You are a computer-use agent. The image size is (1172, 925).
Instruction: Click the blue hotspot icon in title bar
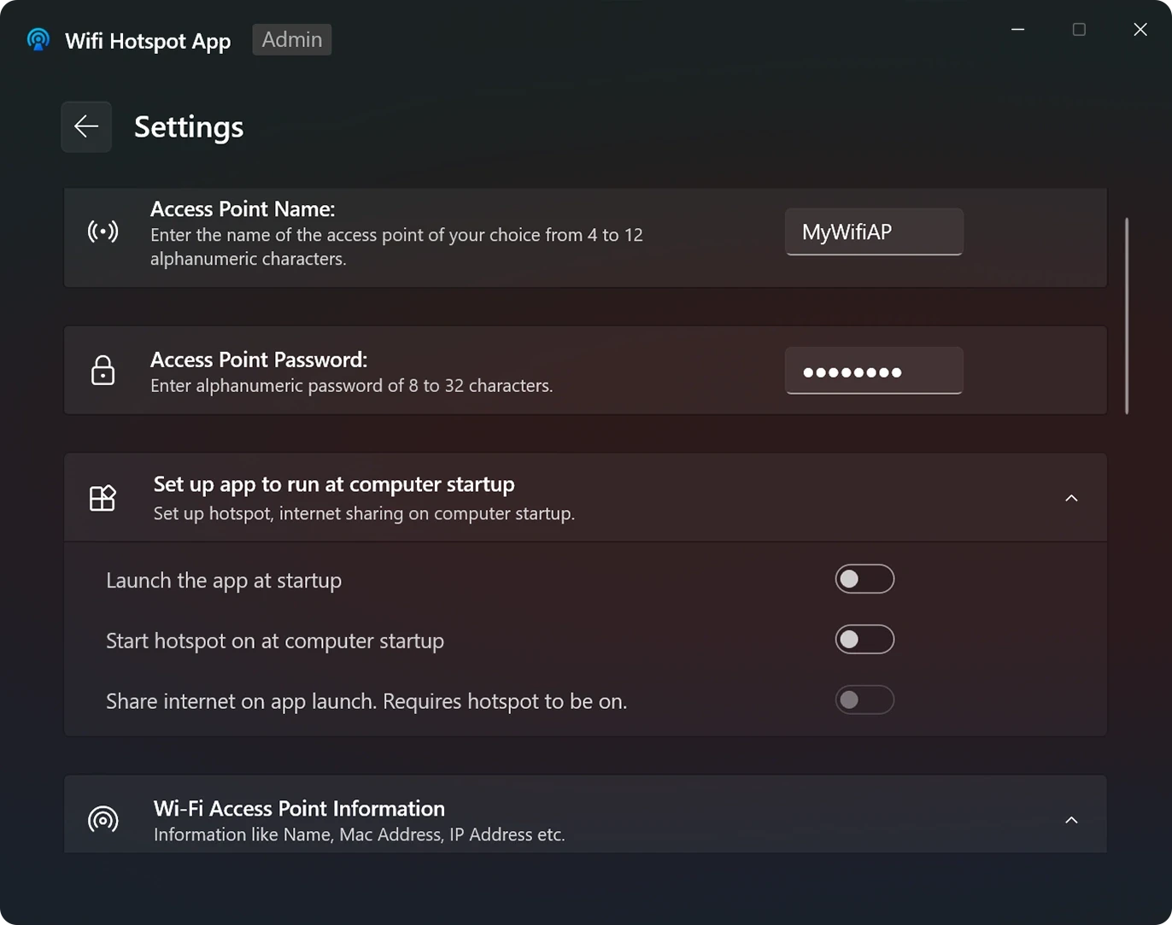38,38
